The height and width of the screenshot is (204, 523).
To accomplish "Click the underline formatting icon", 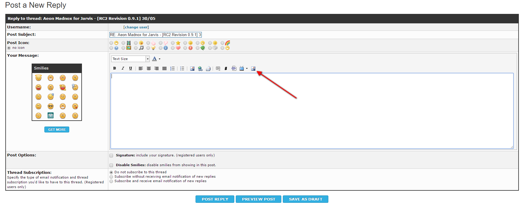I will click(x=130, y=68).
